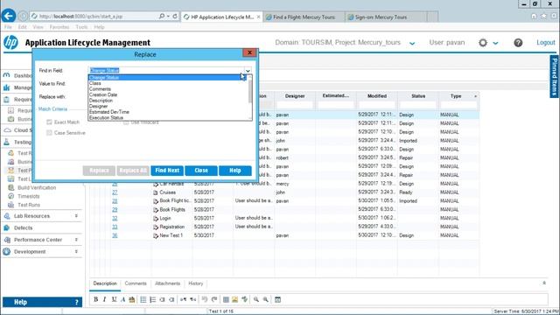This screenshot has width=560, height=315.
Task: Click Timeslots clock icon in sidebar
Action: click(x=11, y=196)
